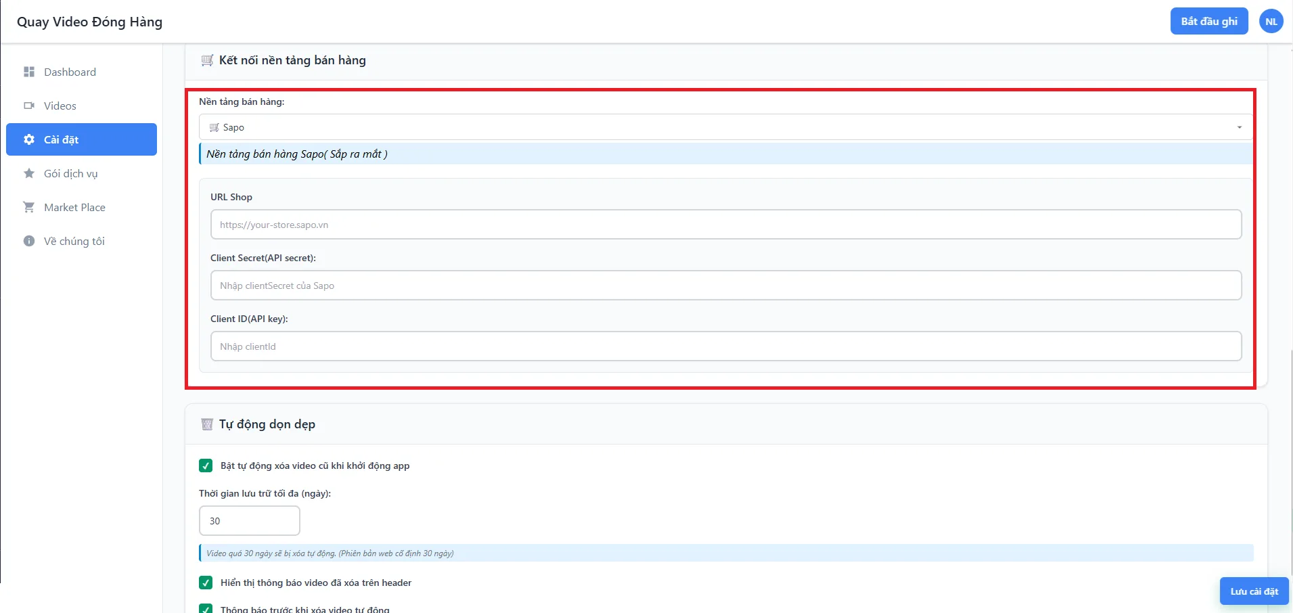Toggle Hiển thị thông báo video đã xóa checkbox

pos(206,583)
